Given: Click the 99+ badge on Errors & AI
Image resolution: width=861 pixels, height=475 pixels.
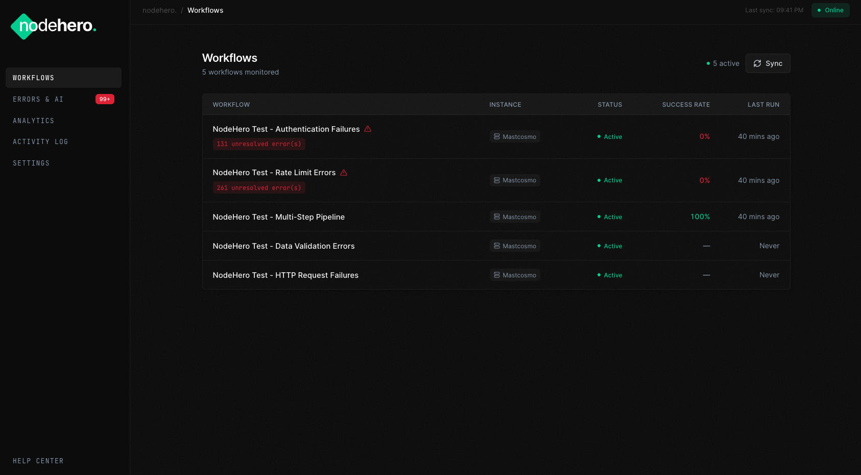Looking at the screenshot, I should 105,99.
